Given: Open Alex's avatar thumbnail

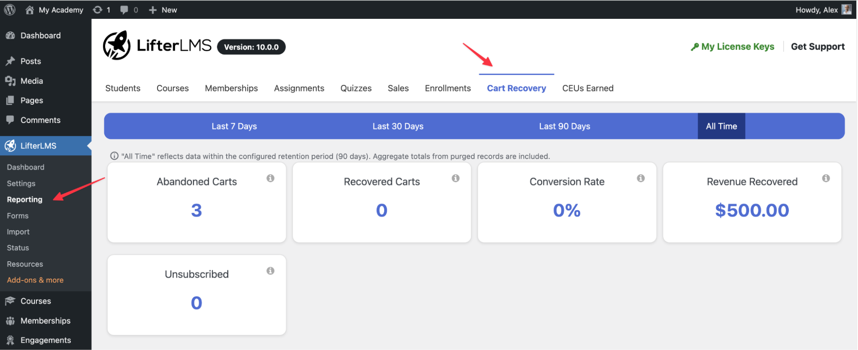Looking at the screenshot, I should click(x=846, y=9).
